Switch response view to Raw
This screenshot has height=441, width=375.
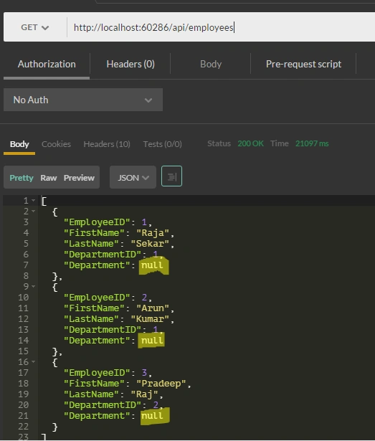pos(49,178)
